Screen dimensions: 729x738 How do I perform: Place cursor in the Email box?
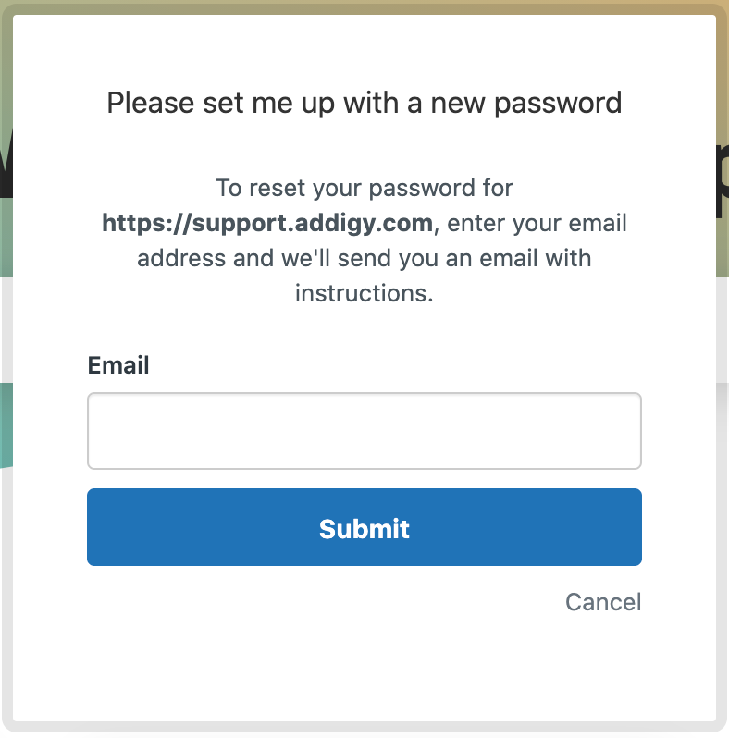364,431
